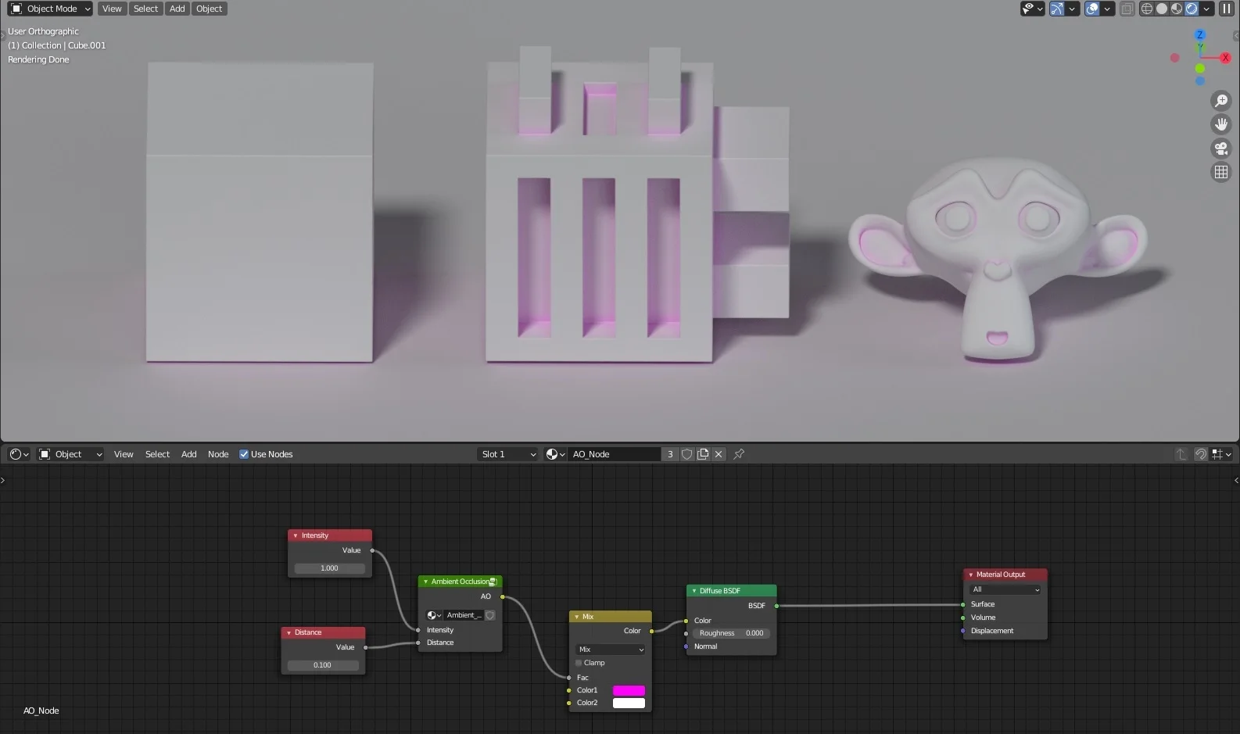
Task: Browse node groups in Ambient Occlusion node
Action: point(434,615)
